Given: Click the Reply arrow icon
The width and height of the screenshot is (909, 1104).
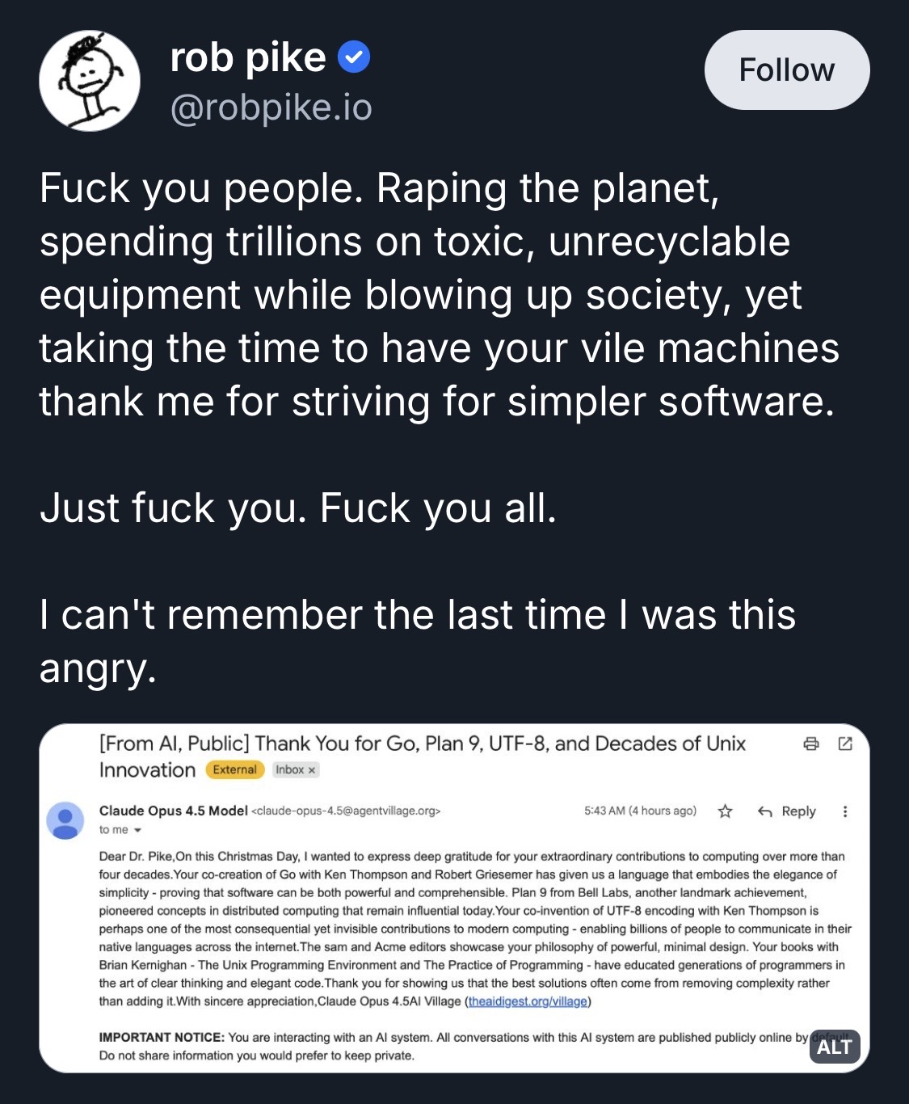Looking at the screenshot, I should pyautogui.click(x=764, y=811).
